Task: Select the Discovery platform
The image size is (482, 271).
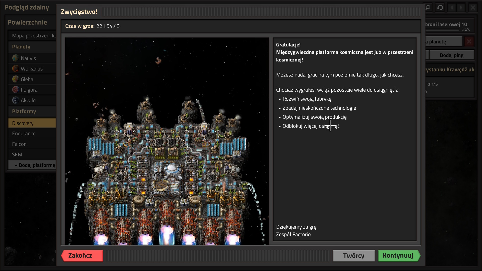Action: pyautogui.click(x=32, y=123)
